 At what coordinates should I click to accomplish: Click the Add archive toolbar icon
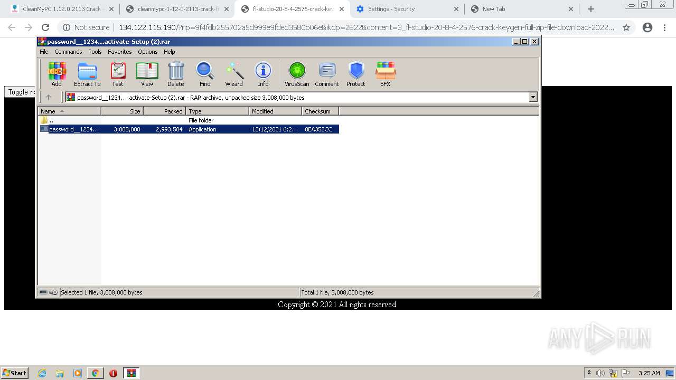[57, 74]
